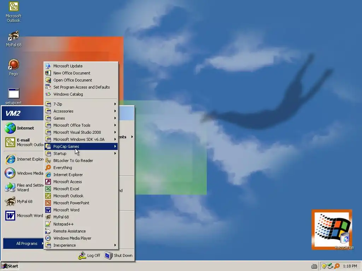Screen dimensions: 362x271
Task: Select the setupcert desktop icon
Action: point(13,96)
